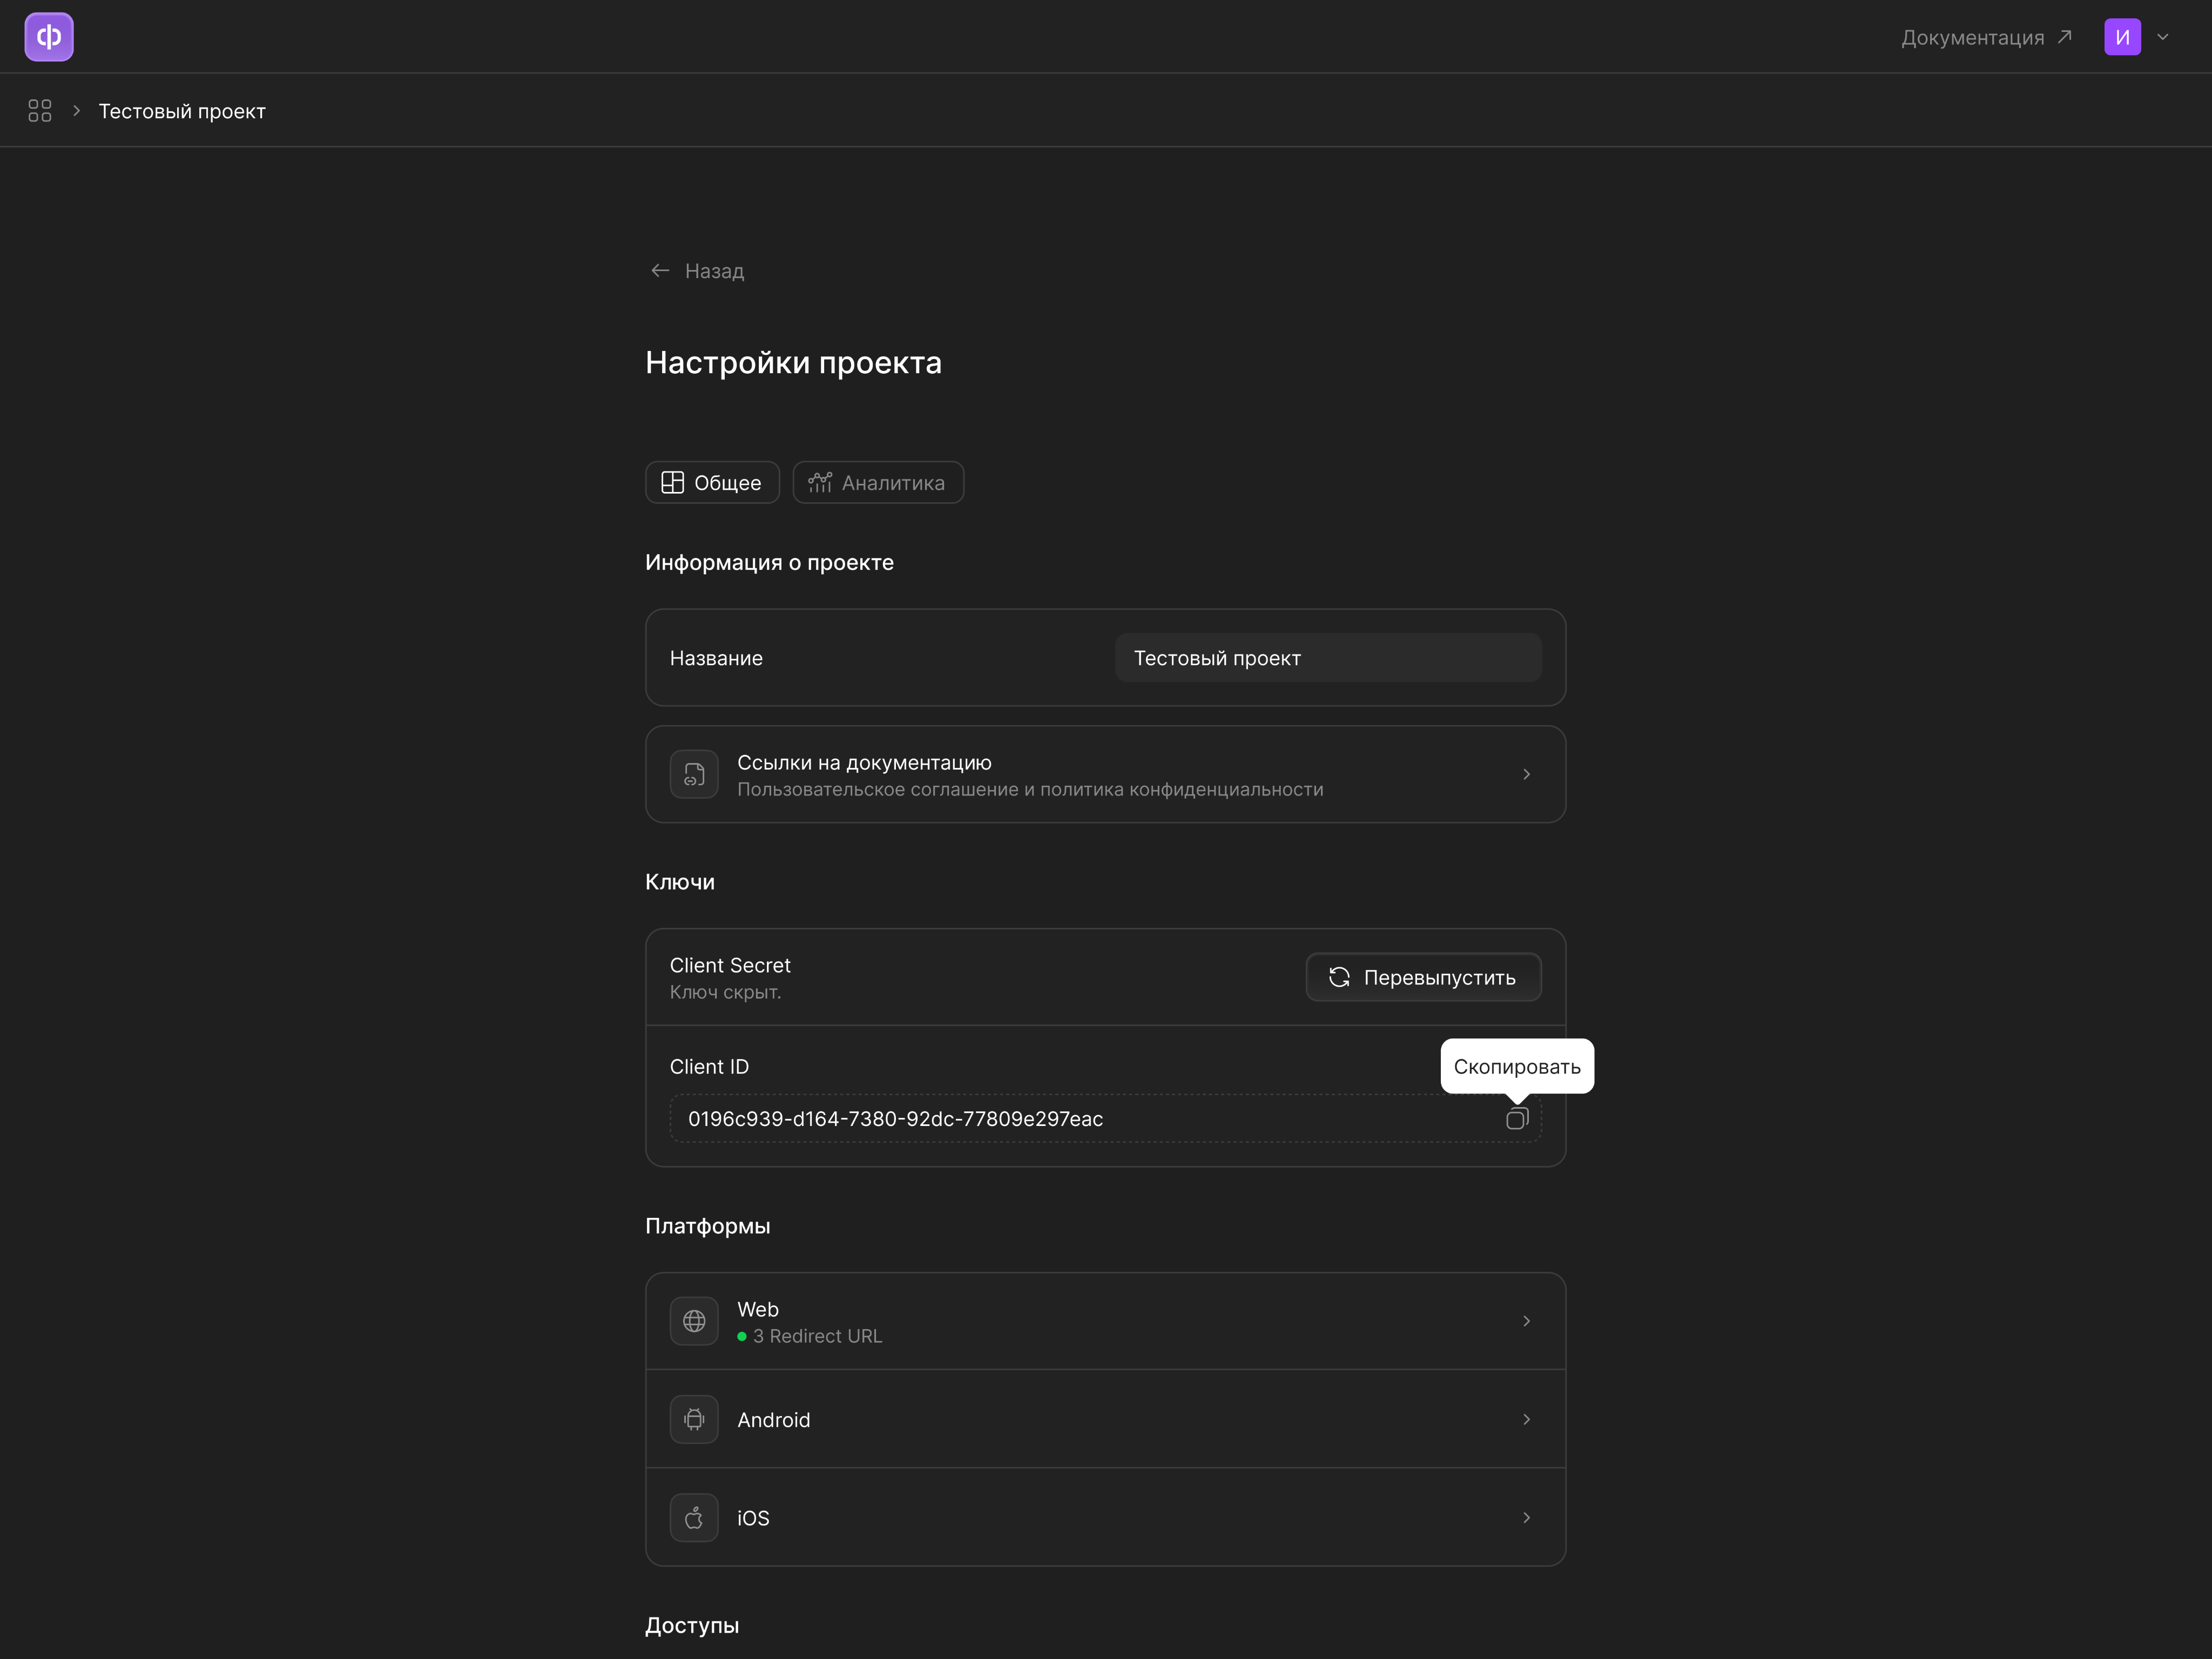The height and width of the screenshot is (1659, 2212).
Task: Click the Настройки проекта heading
Action: click(793, 362)
